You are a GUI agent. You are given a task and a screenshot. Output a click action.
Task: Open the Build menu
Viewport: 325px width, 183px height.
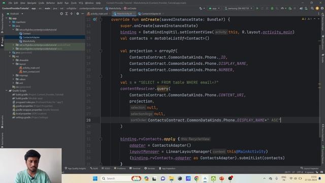(60, 3)
